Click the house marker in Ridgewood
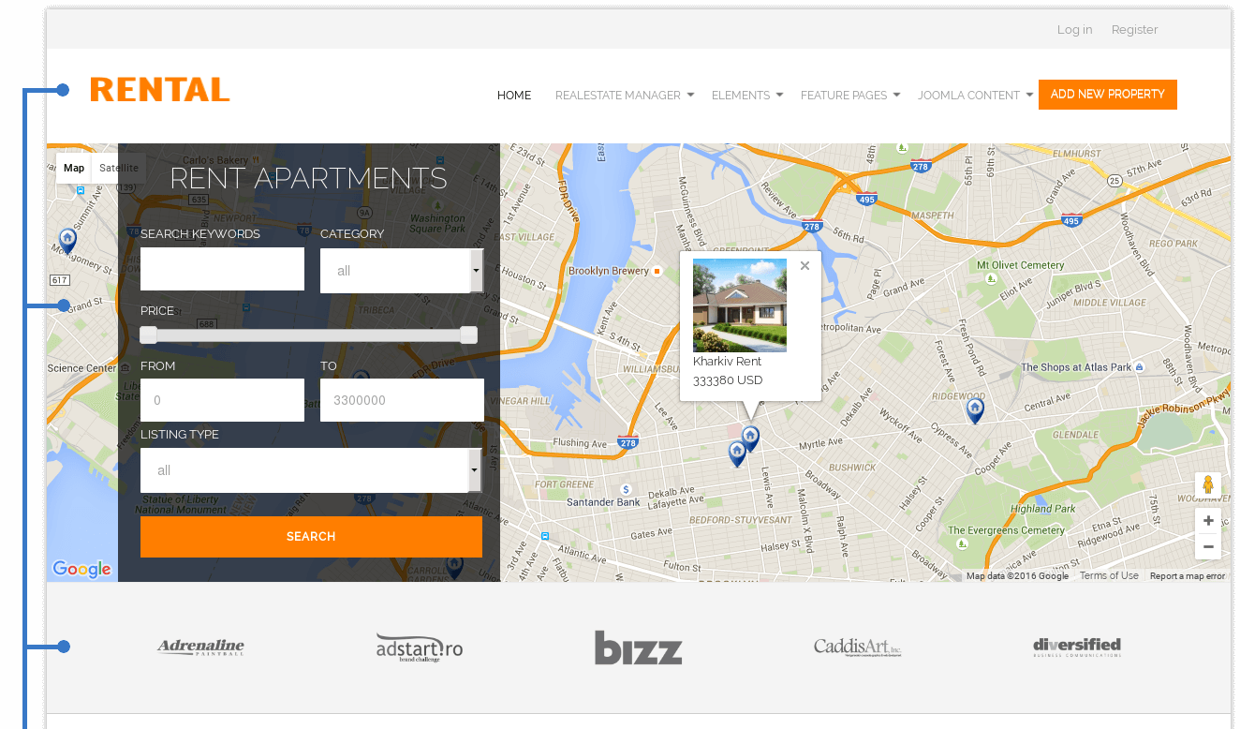The image size is (1240, 729). click(975, 409)
